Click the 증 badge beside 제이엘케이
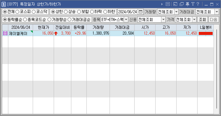Screen dimensions: 221x116 5,33
